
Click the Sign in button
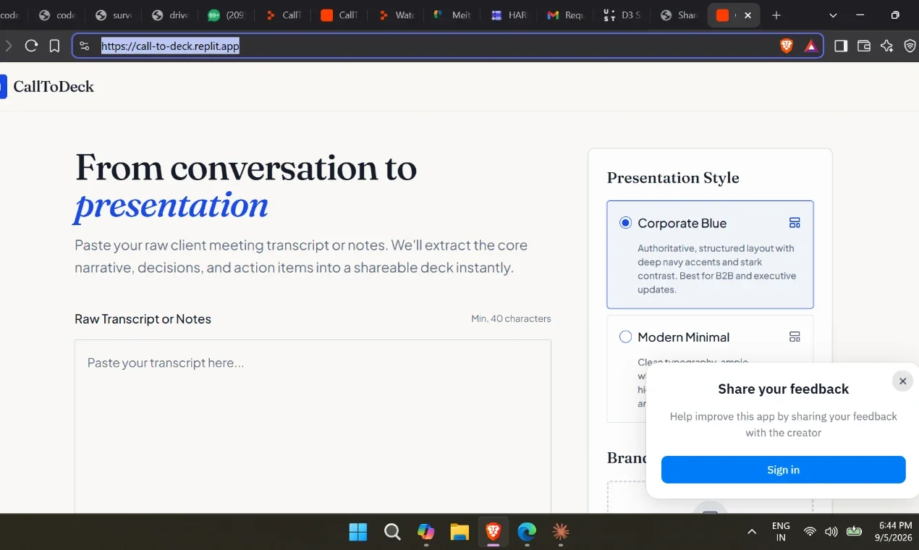coord(783,470)
